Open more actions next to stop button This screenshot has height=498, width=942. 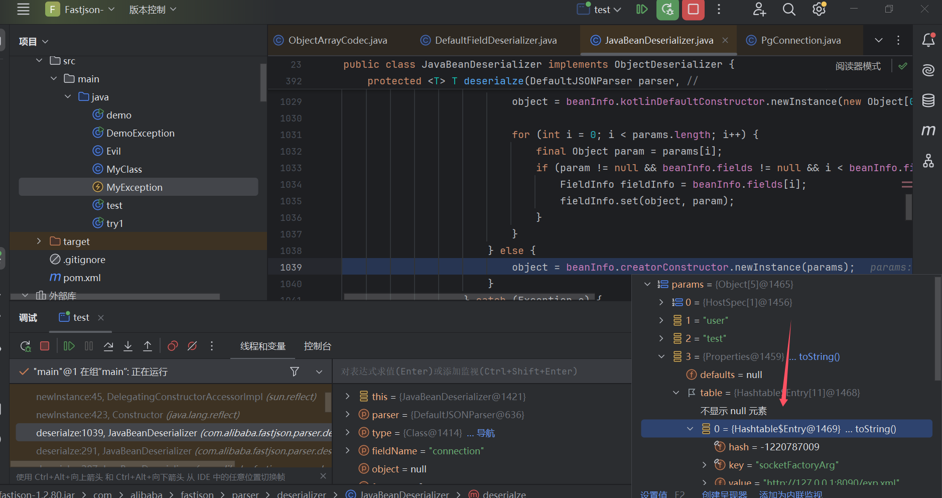(719, 9)
